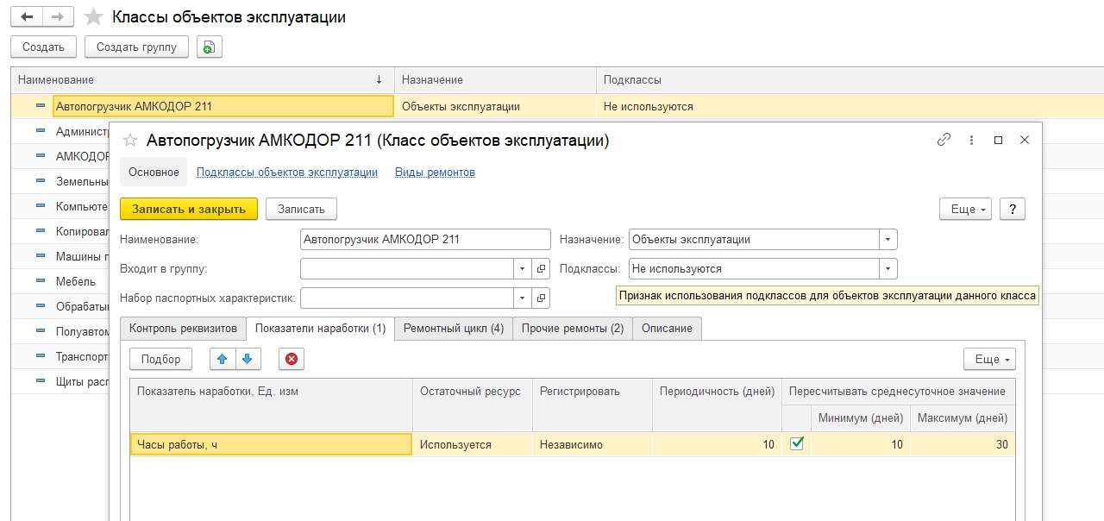Switch to the 'Ремонтный цикл (4)' tab
The height and width of the screenshot is (521, 1104).
(454, 329)
